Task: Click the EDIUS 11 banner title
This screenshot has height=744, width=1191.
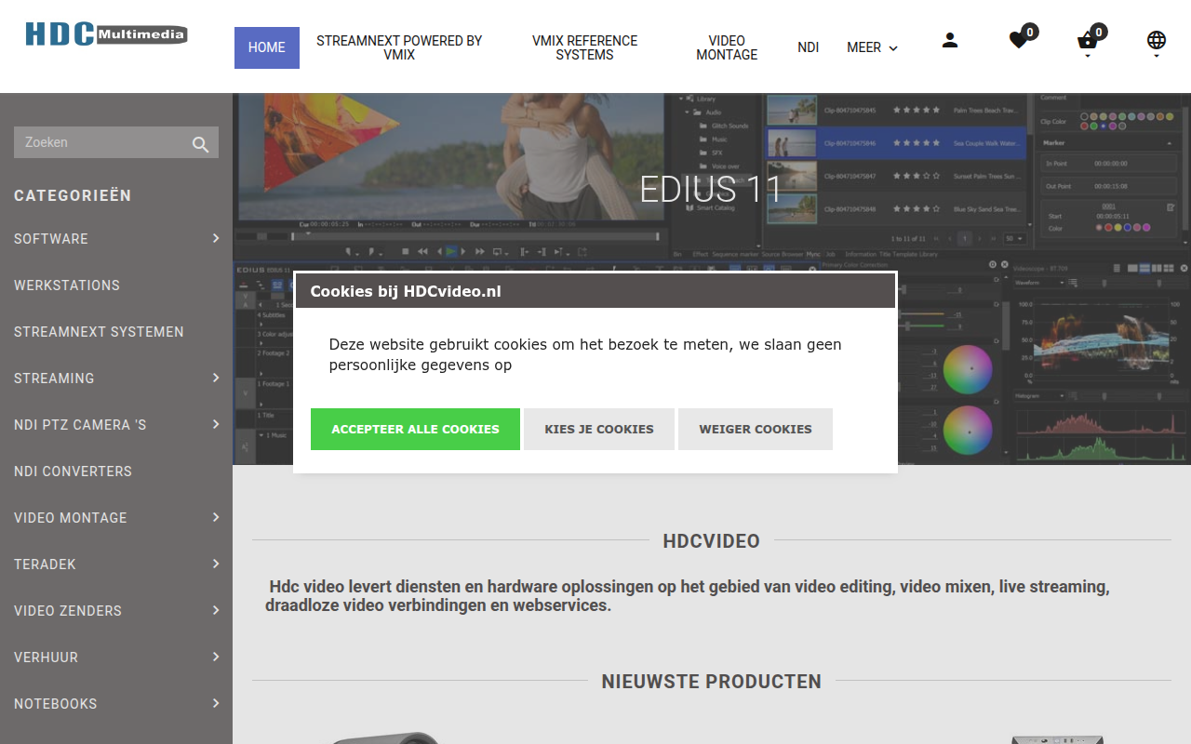Action: pyautogui.click(x=711, y=190)
